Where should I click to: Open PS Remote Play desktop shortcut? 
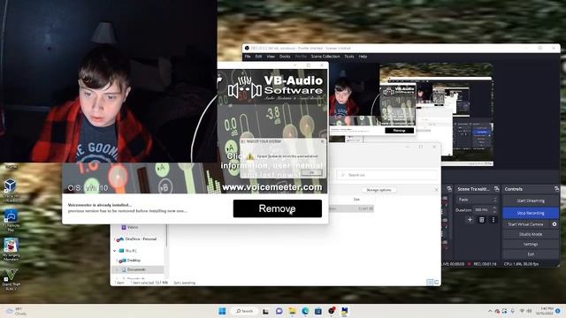[11, 220]
